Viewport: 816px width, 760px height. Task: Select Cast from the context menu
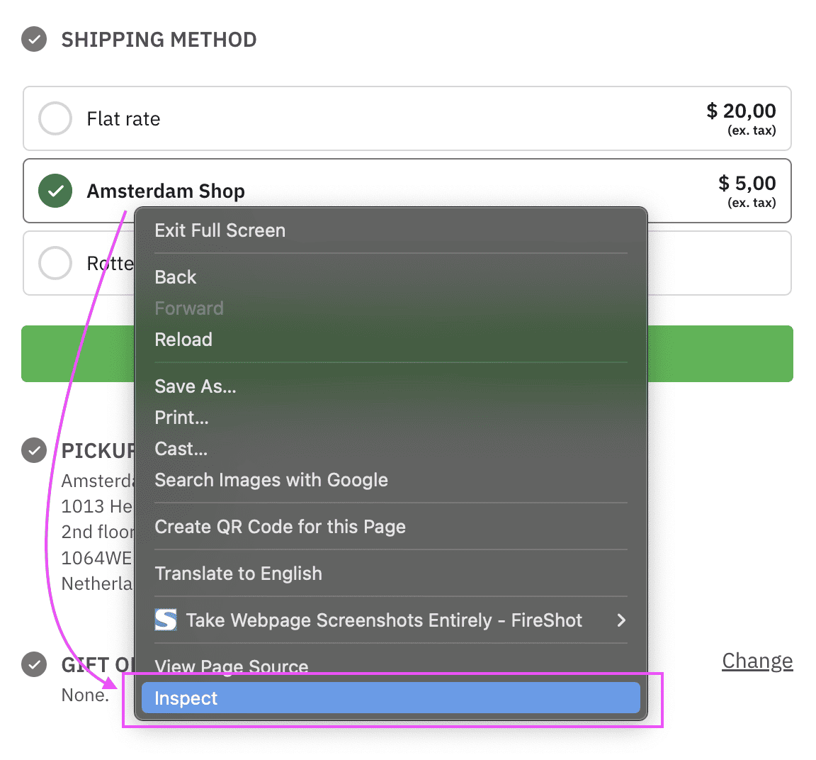pyautogui.click(x=180, y=449)
